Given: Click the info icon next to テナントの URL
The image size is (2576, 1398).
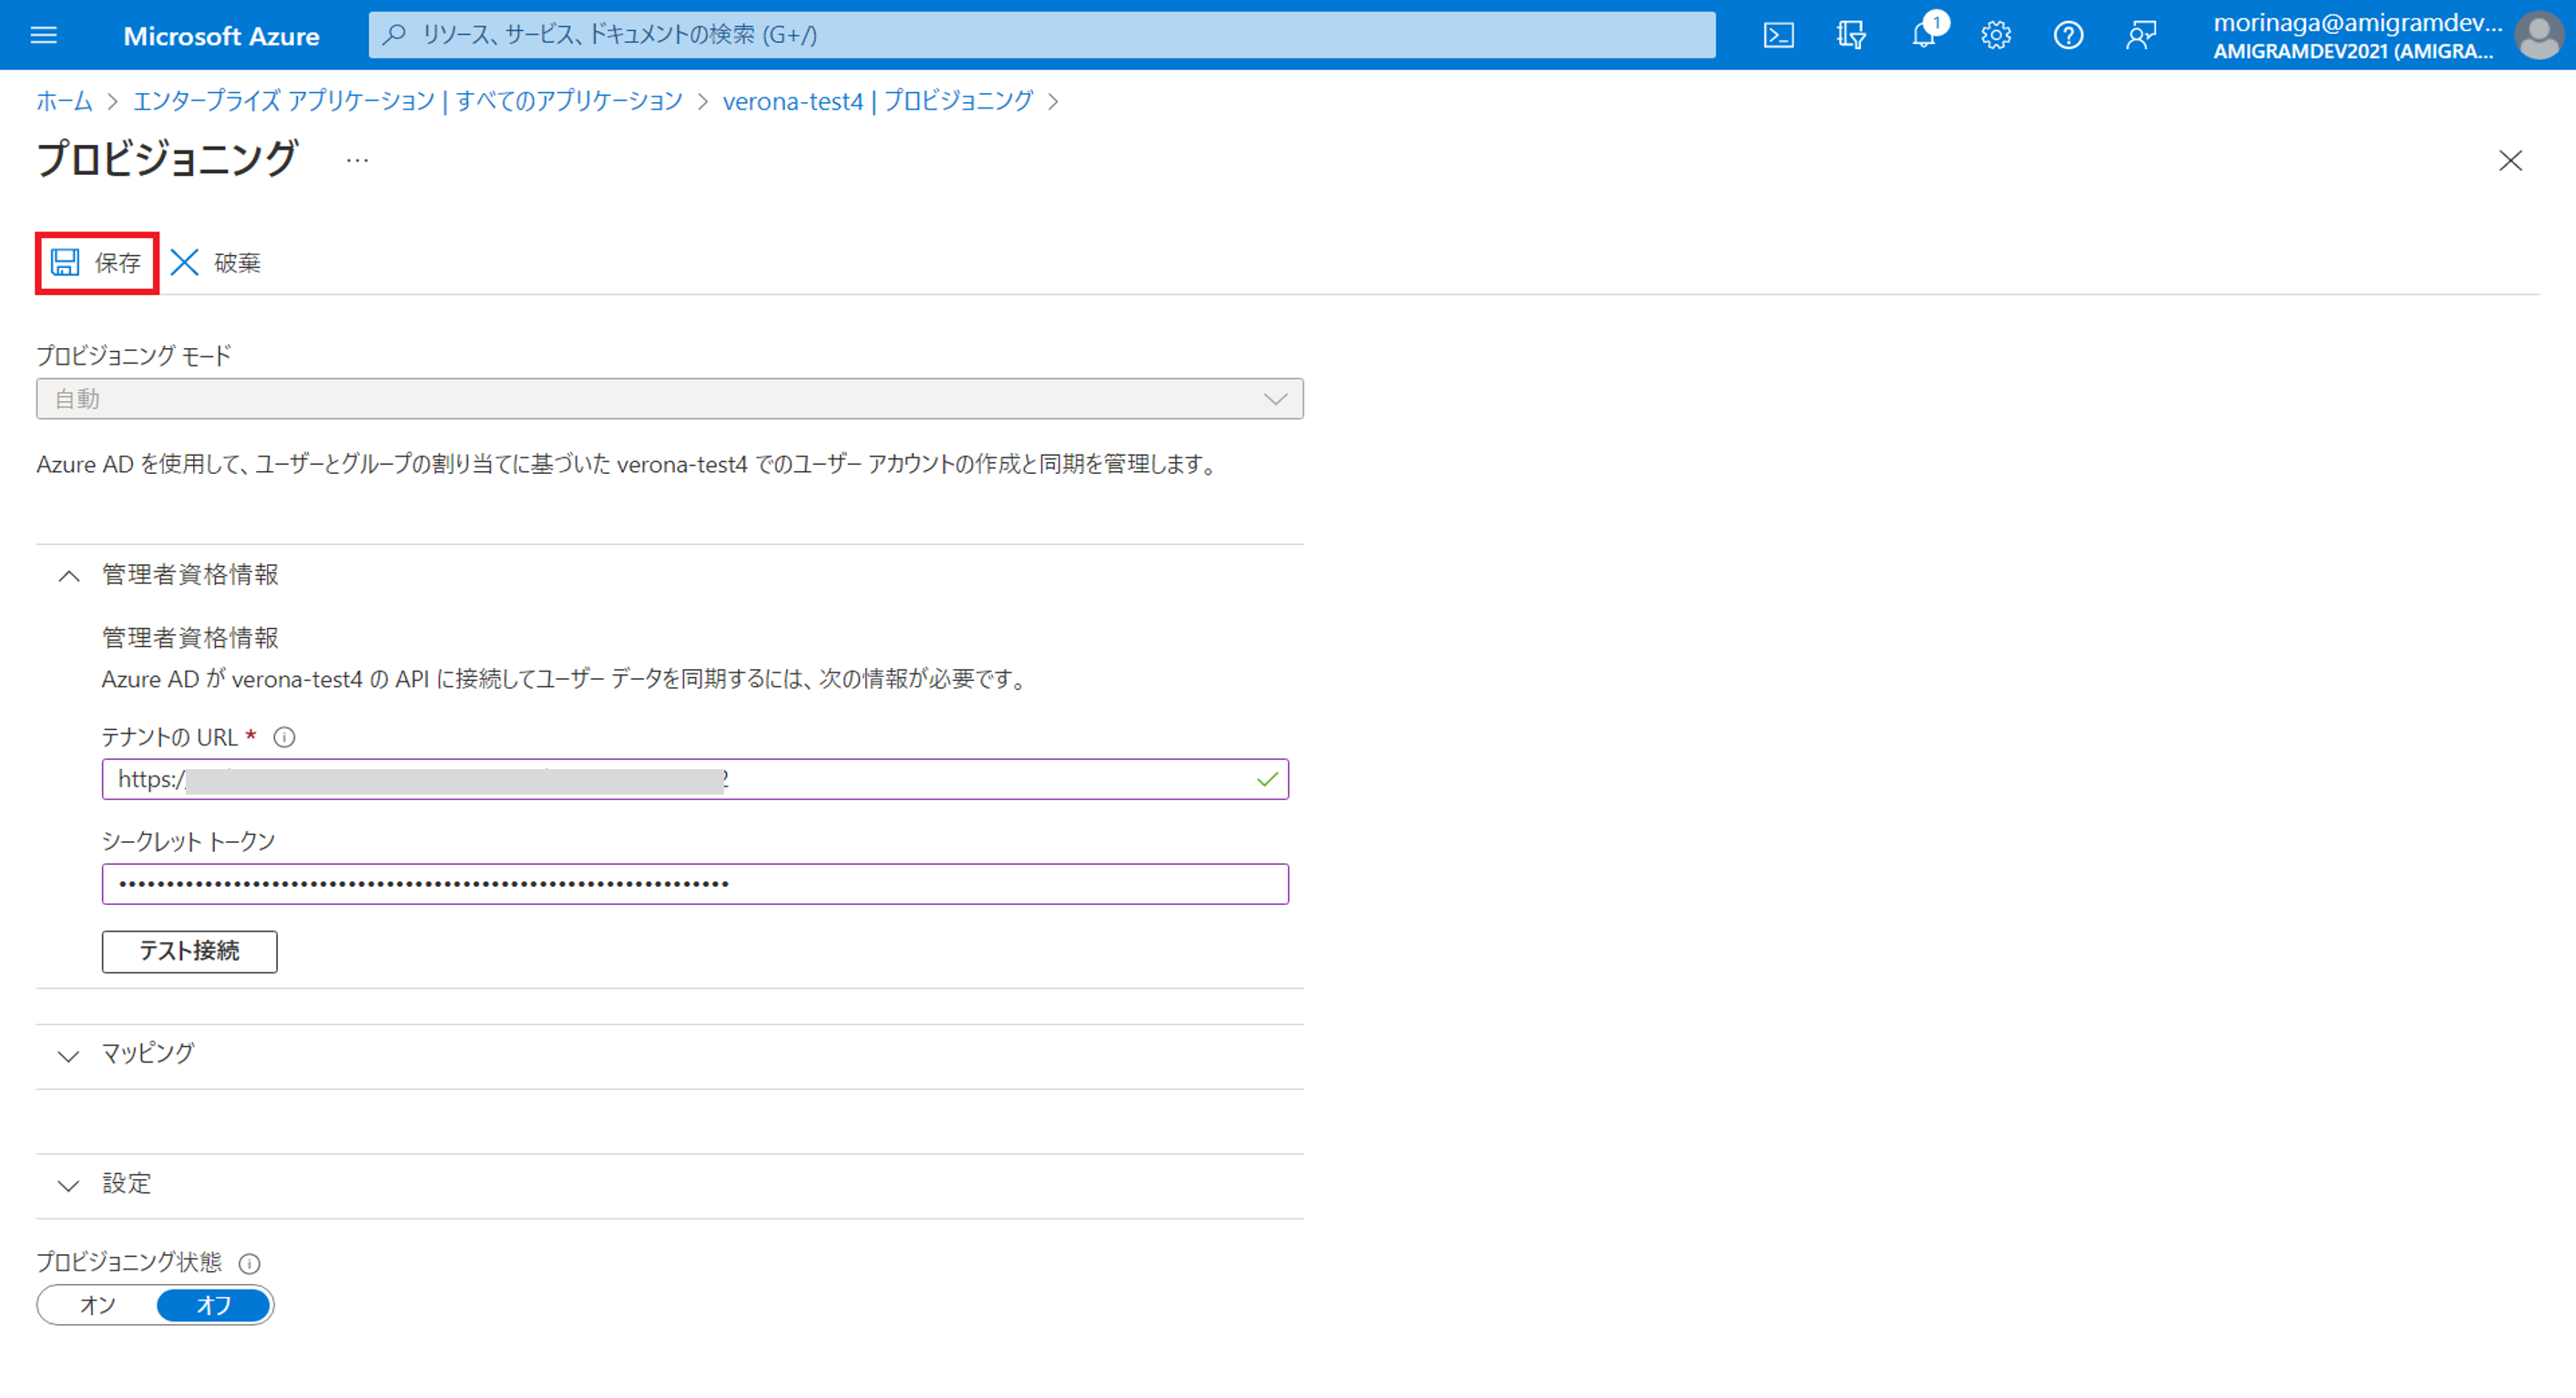Looking at the screenshot, I should [284, 737].
